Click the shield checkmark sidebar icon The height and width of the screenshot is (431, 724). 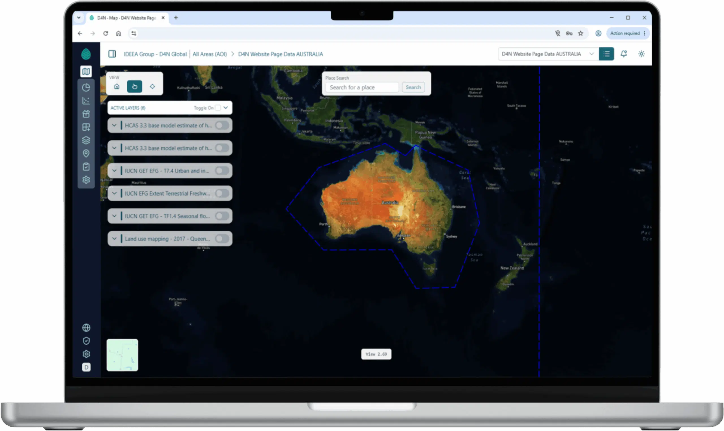[86, 341]
